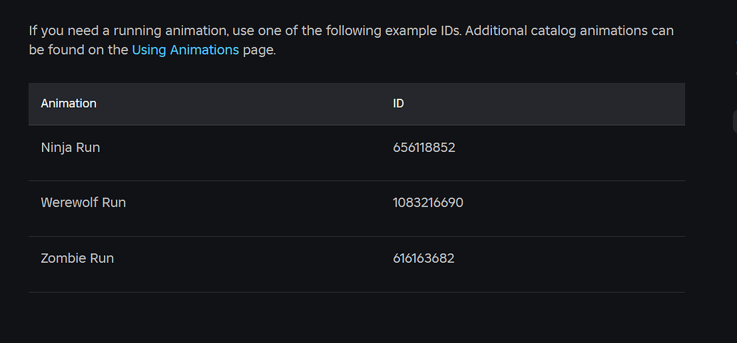This screenshot has width=737, height=343.
Task: Click the Werewolf Run ID 1083216690
Action: point(428,202)
